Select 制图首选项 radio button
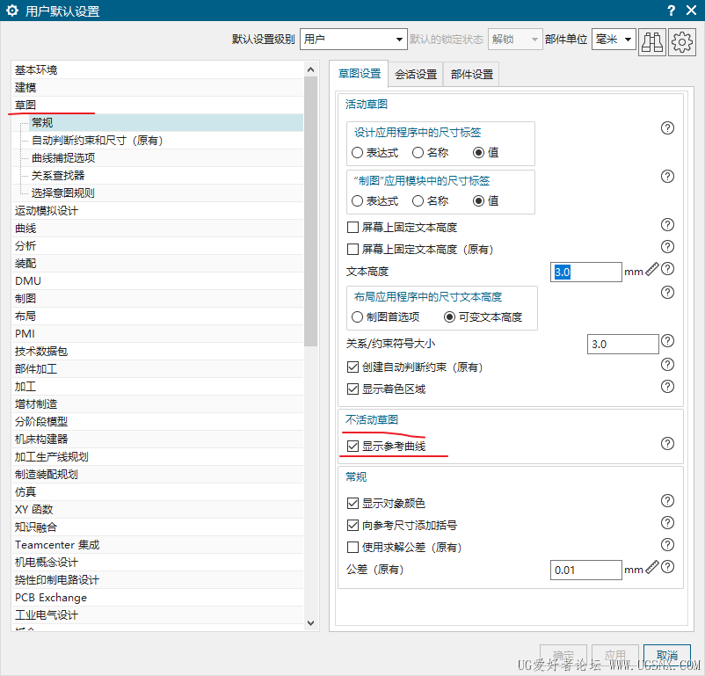 (357, 317)
